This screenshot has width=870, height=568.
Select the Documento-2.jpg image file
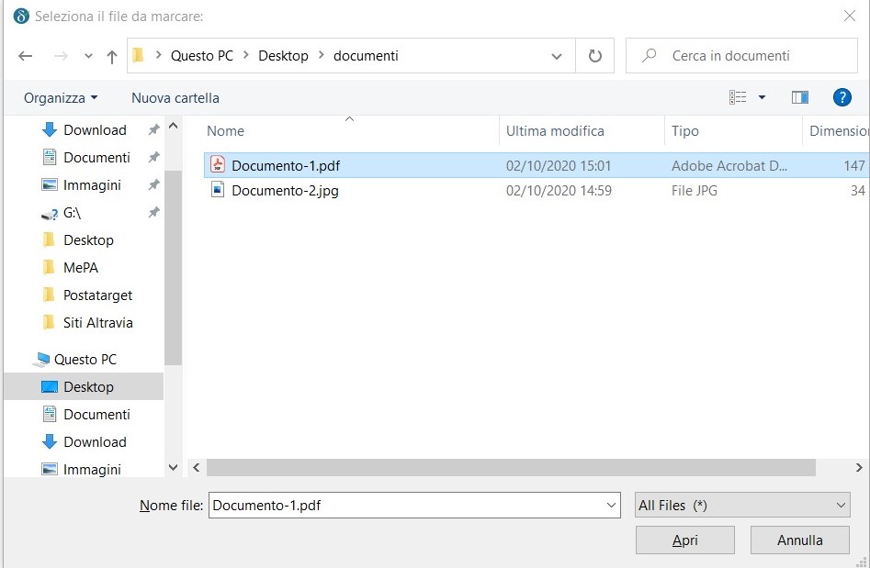pos(285,191)
